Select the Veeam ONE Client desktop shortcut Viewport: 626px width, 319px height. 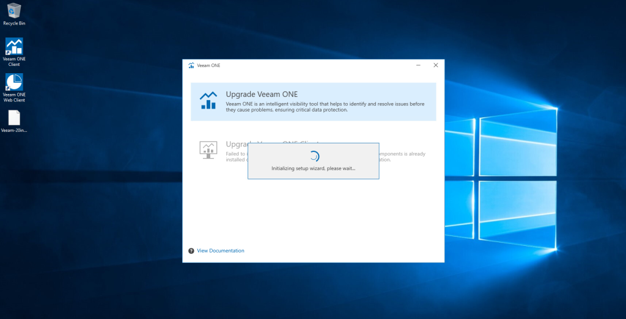[x=14, y=52]
